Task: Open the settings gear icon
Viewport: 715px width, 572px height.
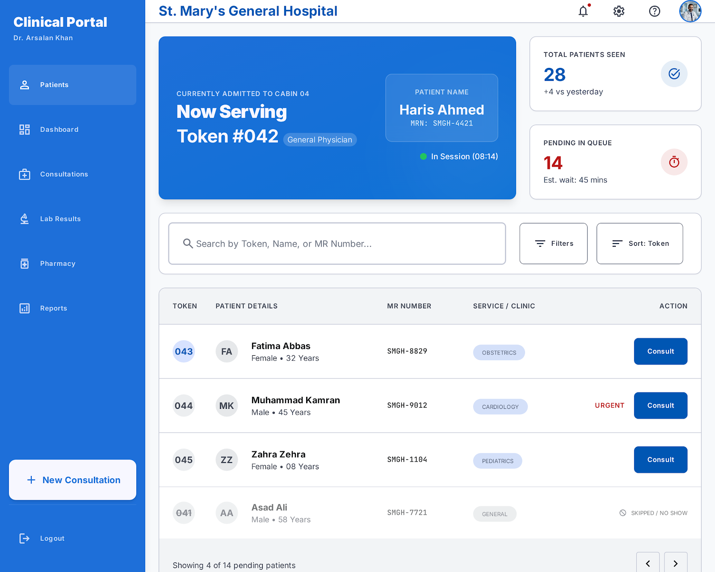Action: 619,11
